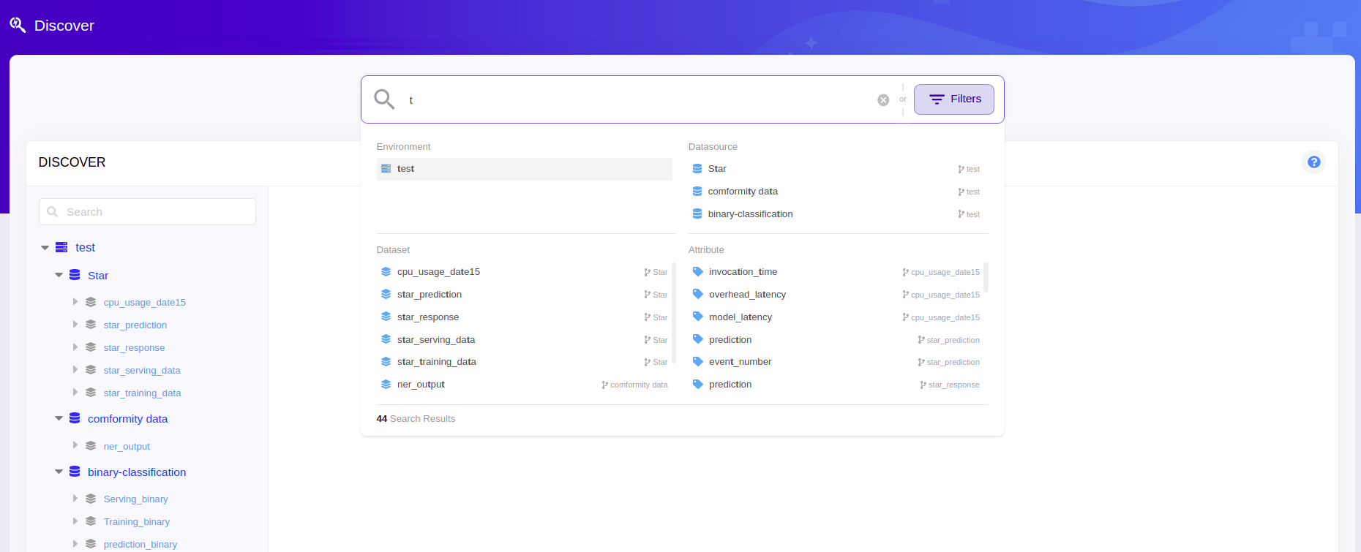This screenshot has height=552, width=1361.
Task: Click database icon beside 'binary-classification' result
Action: click(x=697, y=214)
